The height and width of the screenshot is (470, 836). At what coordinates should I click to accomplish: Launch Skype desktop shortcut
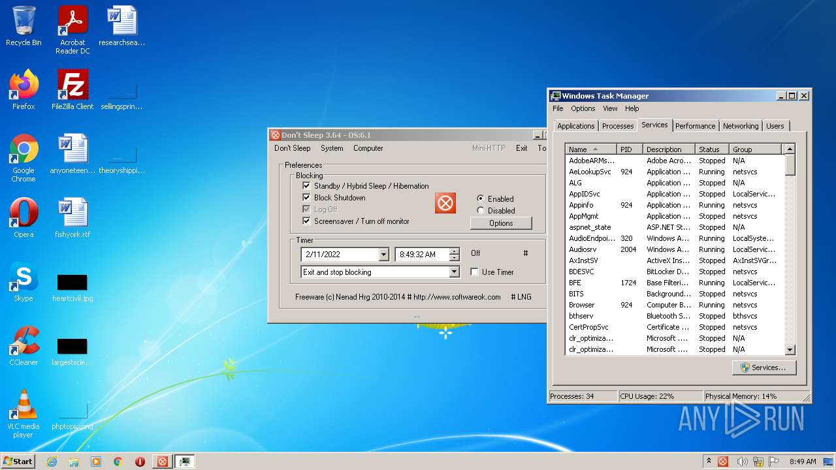[x=24, y=281]
